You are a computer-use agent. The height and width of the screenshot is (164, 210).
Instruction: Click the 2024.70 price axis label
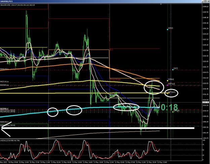tap(206, 72)
